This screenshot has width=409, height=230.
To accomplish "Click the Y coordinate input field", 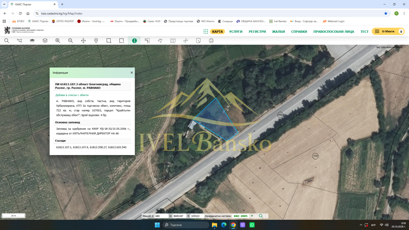I will pos(197,216).
